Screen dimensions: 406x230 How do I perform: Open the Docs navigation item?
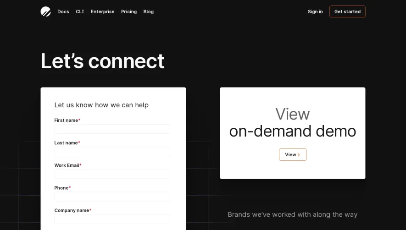tap(63, 11)
